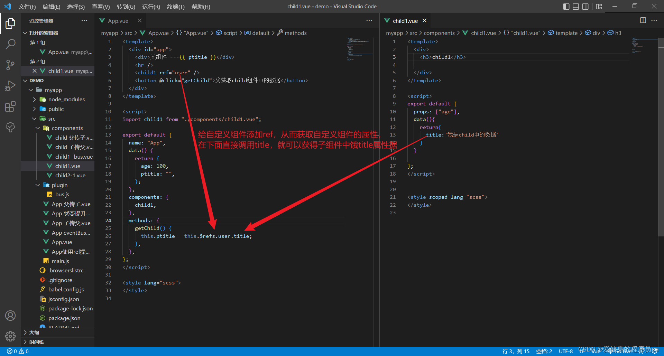Expand the 大纲 outline section
This screenshot has height=356, width=664.
pyautogui.click(x=57, y=332)
